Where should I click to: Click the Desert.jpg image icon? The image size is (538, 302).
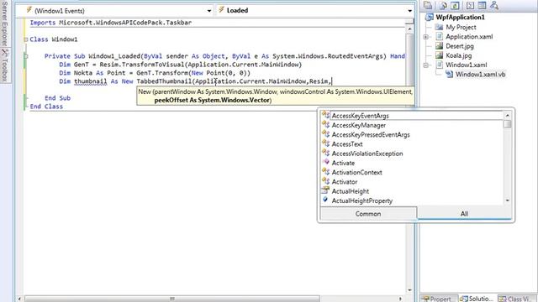coord(439,45)
